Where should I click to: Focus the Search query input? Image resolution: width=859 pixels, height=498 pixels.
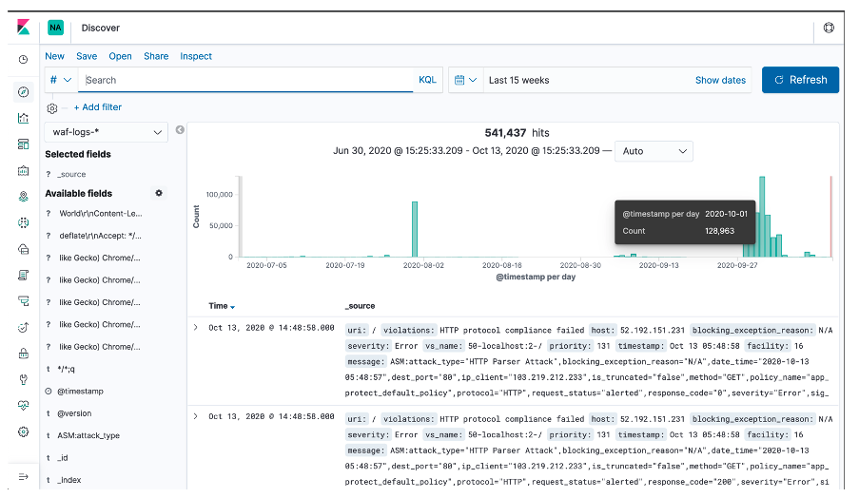[246, 80]
